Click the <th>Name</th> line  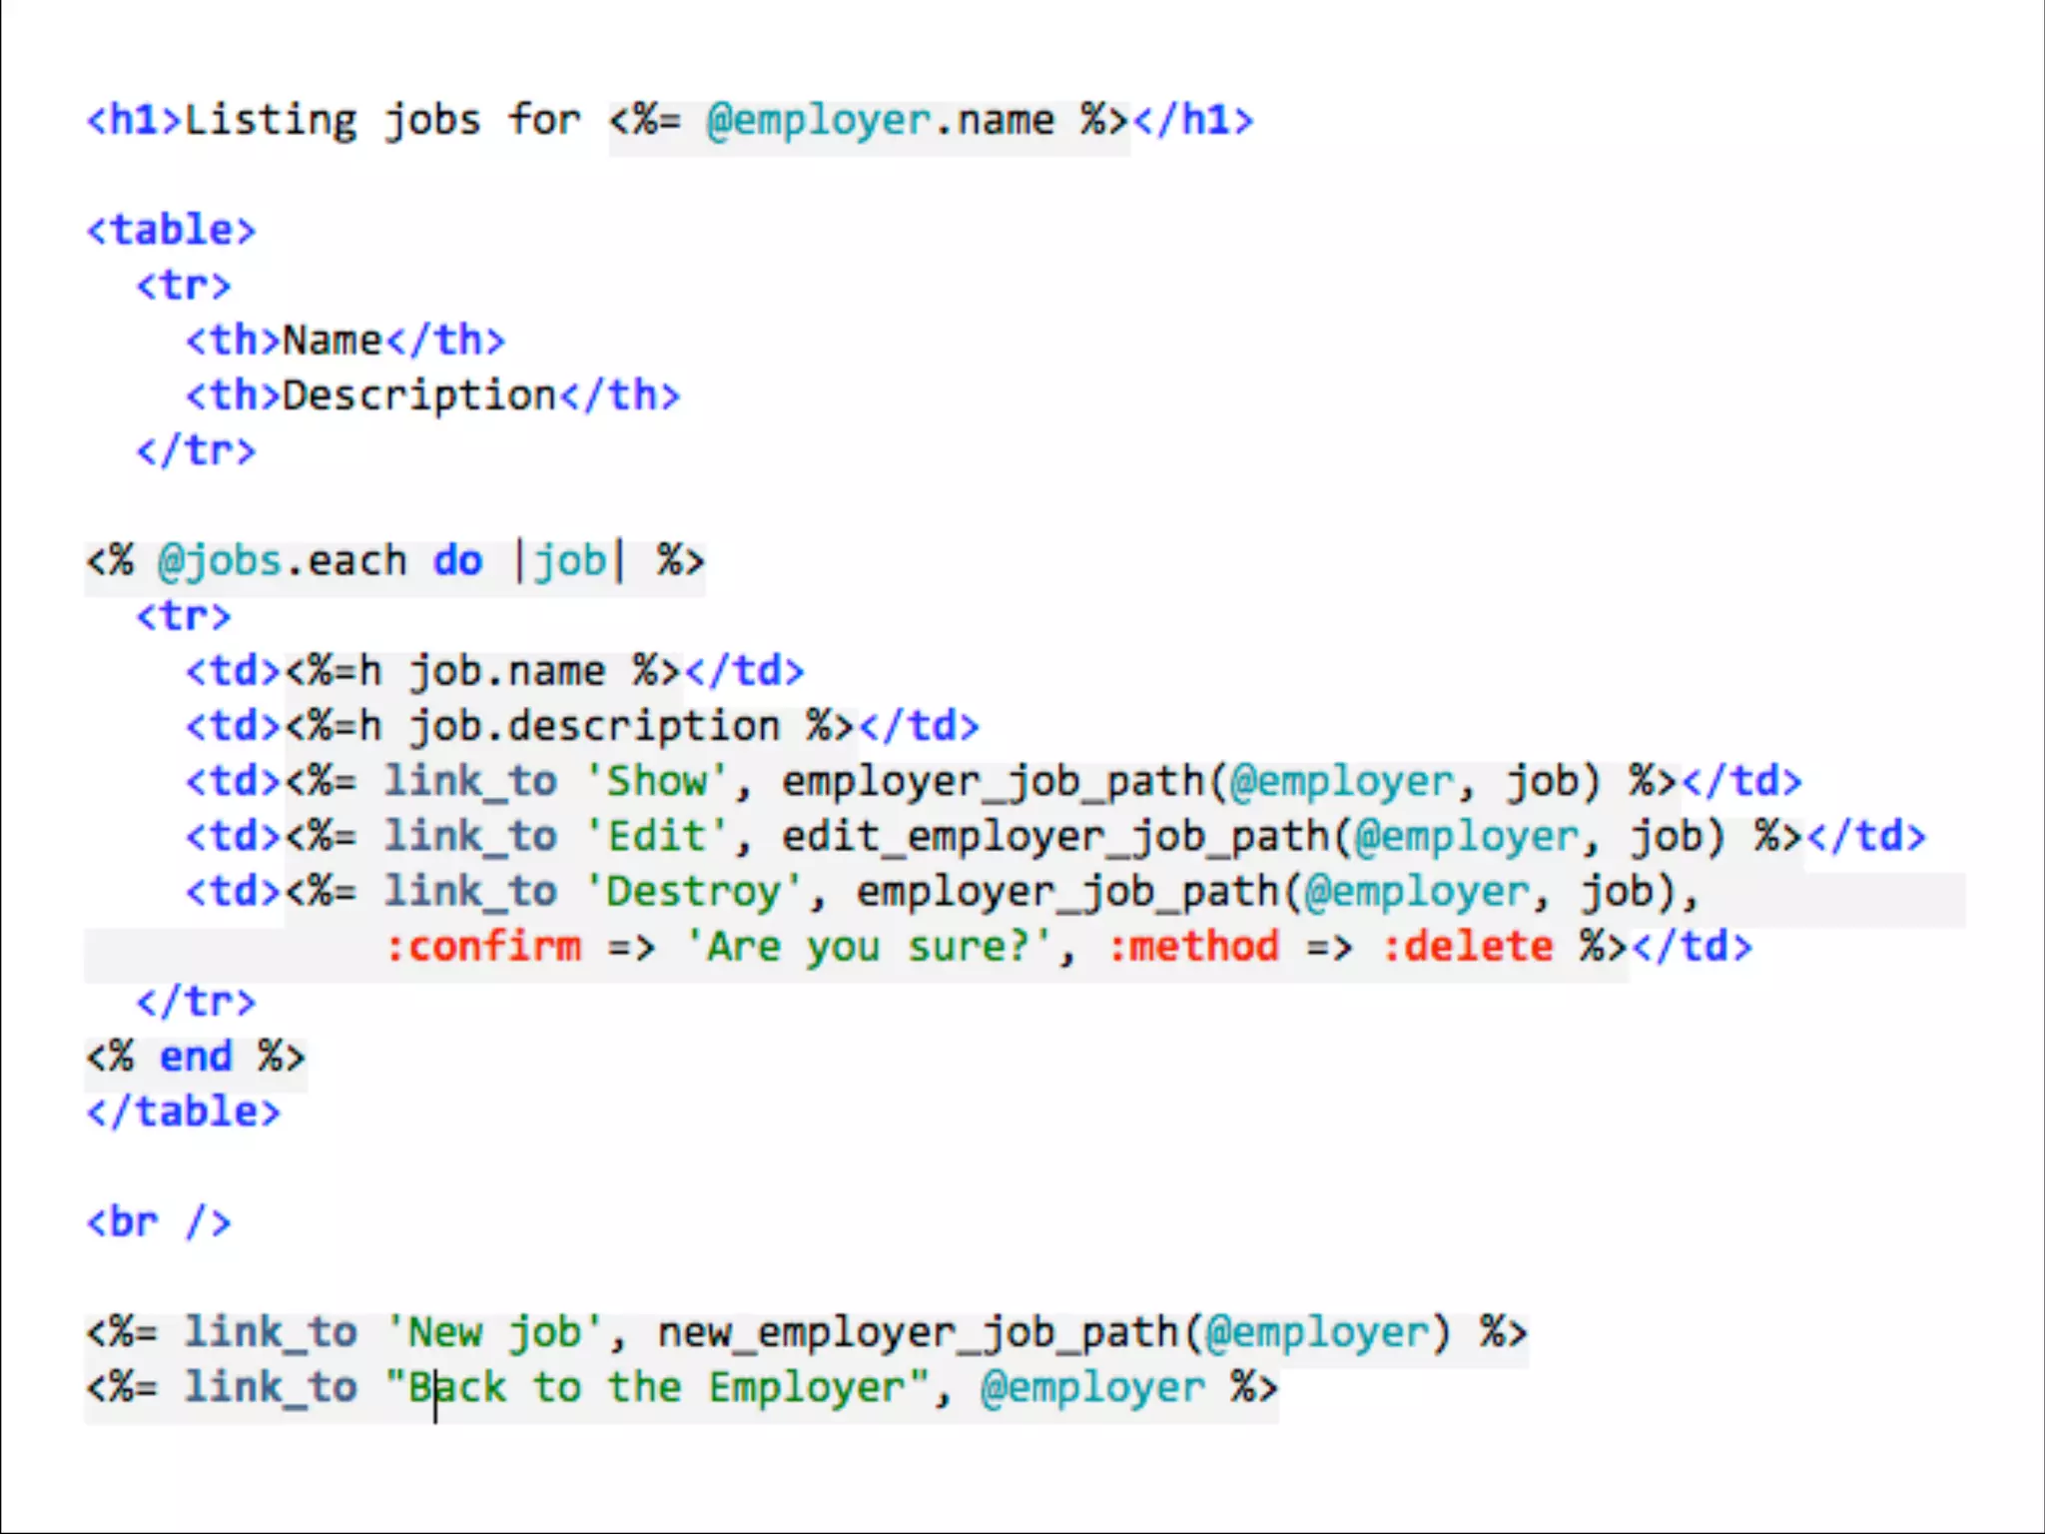point(345,341)
